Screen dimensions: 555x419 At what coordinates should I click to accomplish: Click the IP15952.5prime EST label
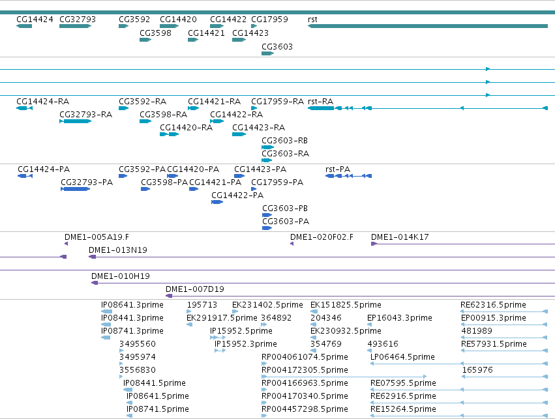pos(241,331)
